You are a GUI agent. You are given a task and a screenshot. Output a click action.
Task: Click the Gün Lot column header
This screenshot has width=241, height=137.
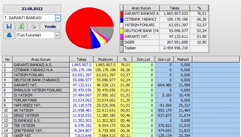coord(164,59)
